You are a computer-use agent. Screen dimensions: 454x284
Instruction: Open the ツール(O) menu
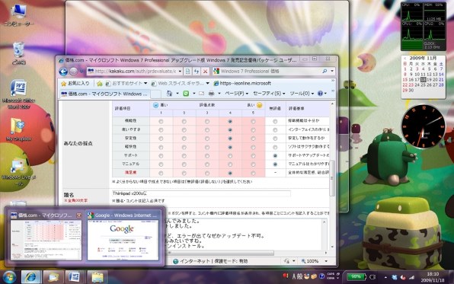302,94
